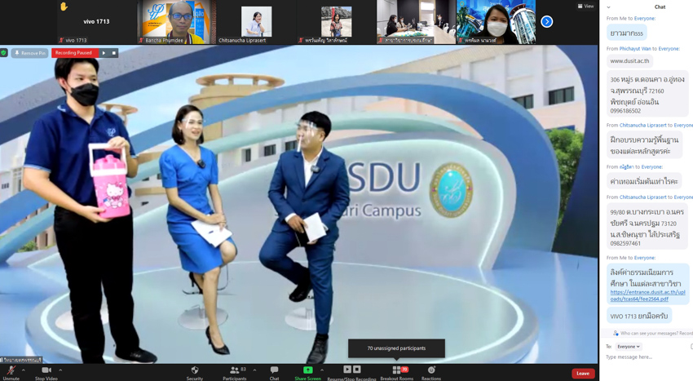Select office room participant thumbnail
Viewport: 693px width, 381px height.
pyautogui.click(x=416, y=22)
